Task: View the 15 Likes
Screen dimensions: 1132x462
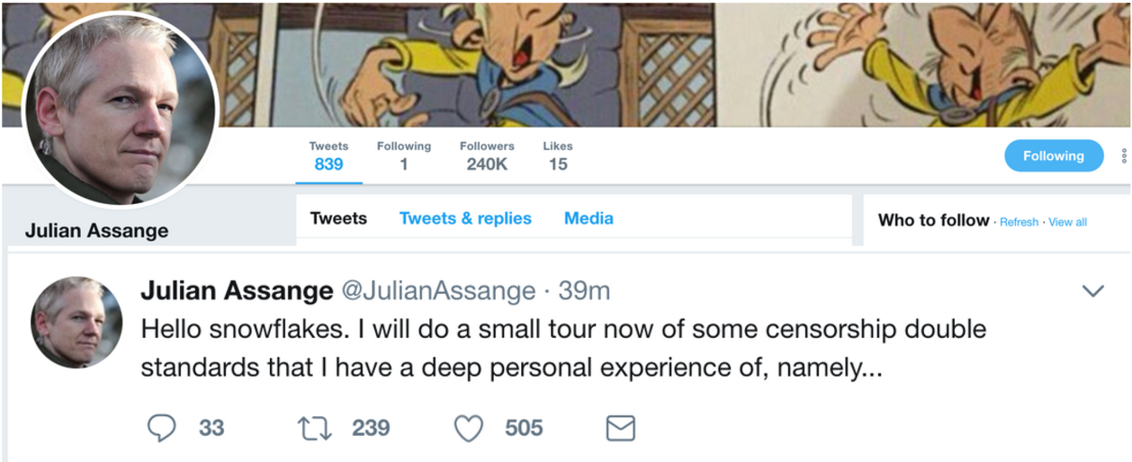Action: (558, 155)
